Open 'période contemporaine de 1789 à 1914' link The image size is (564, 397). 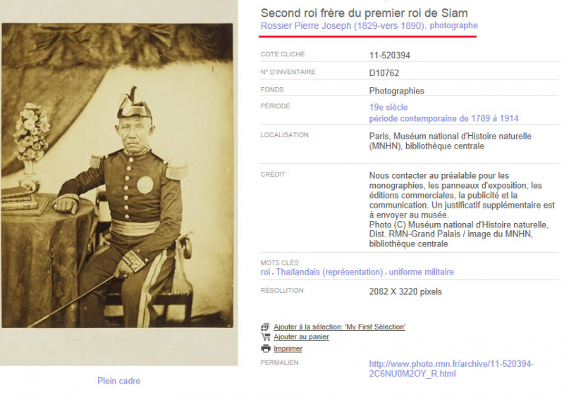point(443,118)
